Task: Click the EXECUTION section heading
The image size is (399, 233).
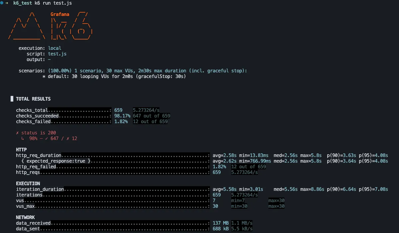Action: pos(28,184)
